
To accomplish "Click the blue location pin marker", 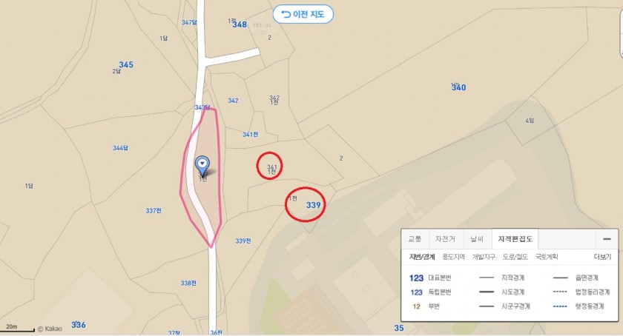I will (x=202, y=165).
